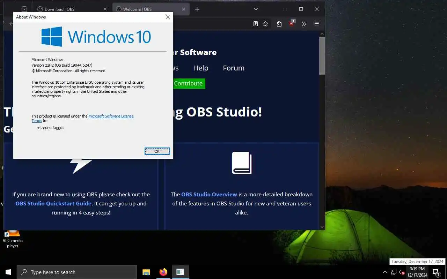
Task: Maximize the Firefox window
Action: point(301,9)
